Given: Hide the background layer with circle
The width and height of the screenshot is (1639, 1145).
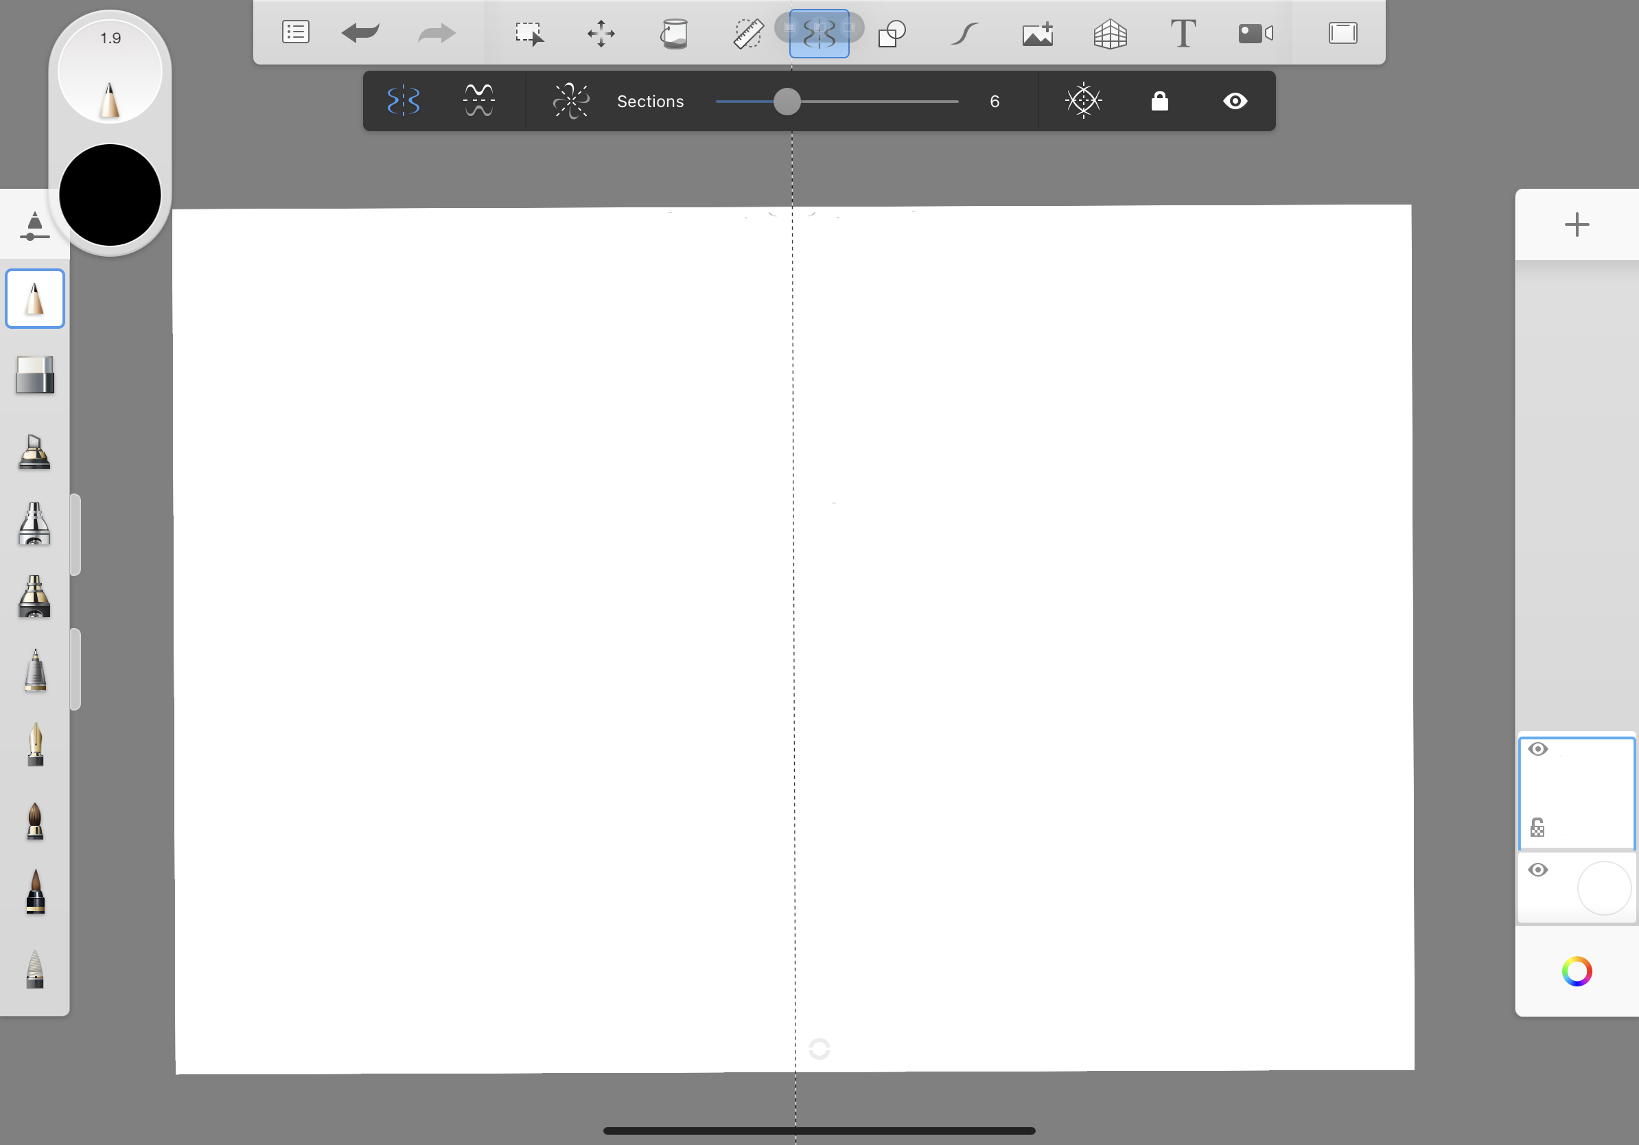Looking at the screenshot, I should (x=1538, y=870).
